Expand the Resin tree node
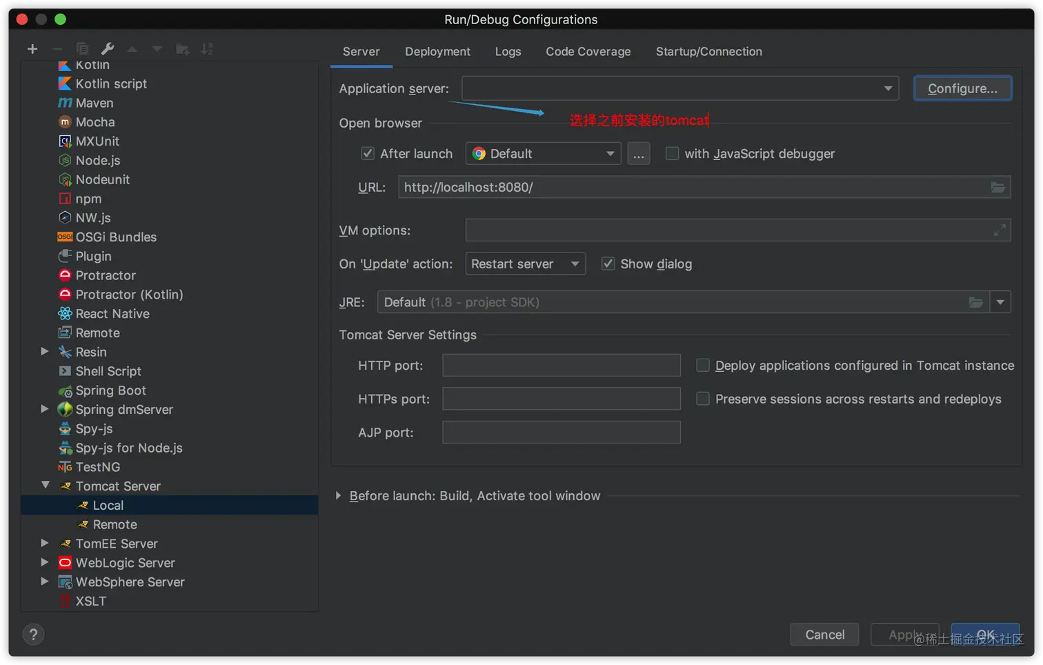Screen dimensions: 1043x665 pos(45,352)
